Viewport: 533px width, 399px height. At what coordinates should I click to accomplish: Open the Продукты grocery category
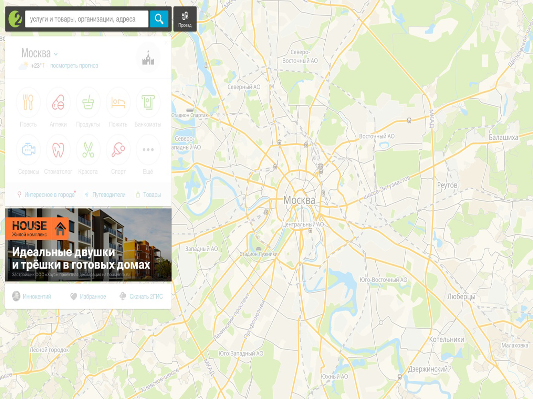pos(88,103)
